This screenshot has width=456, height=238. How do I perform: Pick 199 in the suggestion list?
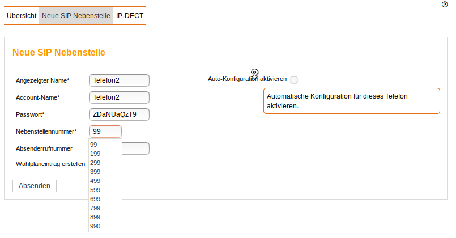95,154
